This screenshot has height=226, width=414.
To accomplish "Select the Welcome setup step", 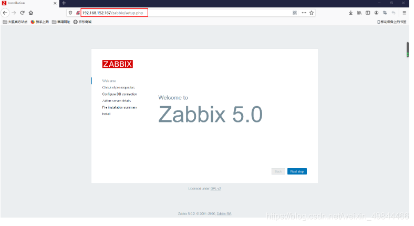I will (109, 81).
